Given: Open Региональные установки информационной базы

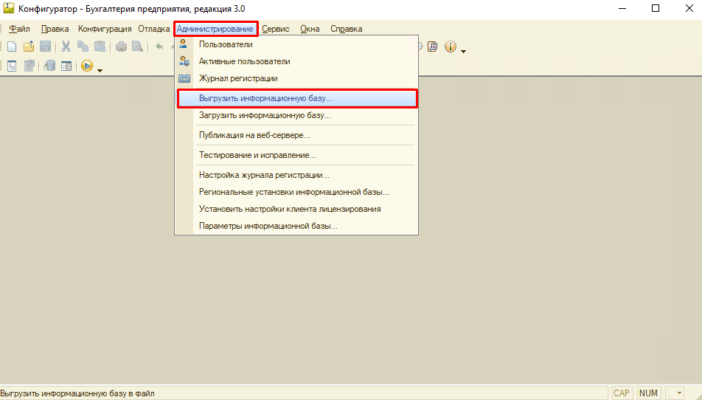Looking at the screenshot, I should (296, 192).
